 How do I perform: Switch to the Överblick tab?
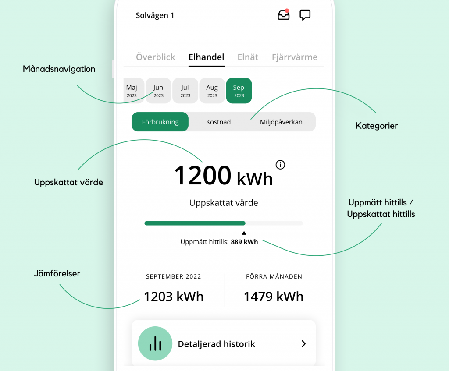click(155, 57)
